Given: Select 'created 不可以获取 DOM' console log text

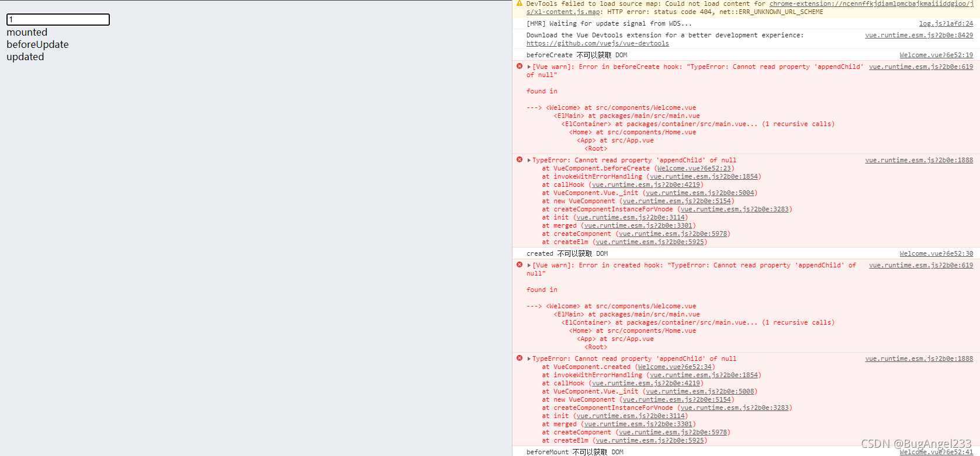Looking at the screenshot, I should pos(567,254).
